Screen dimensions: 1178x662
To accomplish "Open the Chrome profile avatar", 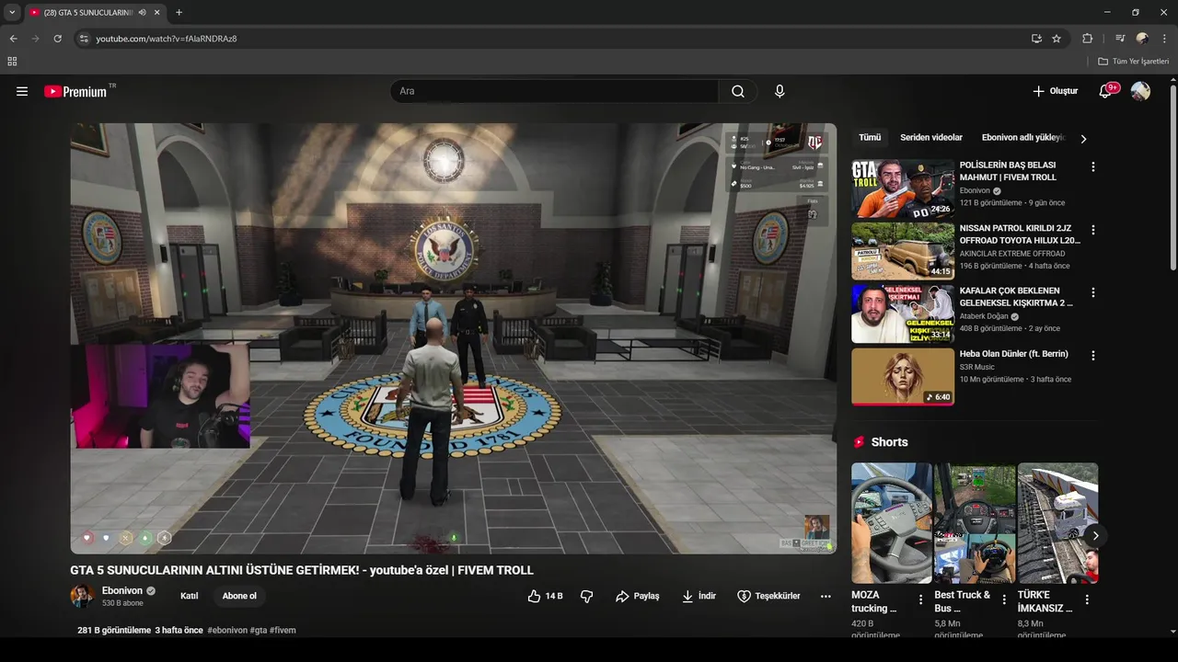I will click(x=1142, y=39).
